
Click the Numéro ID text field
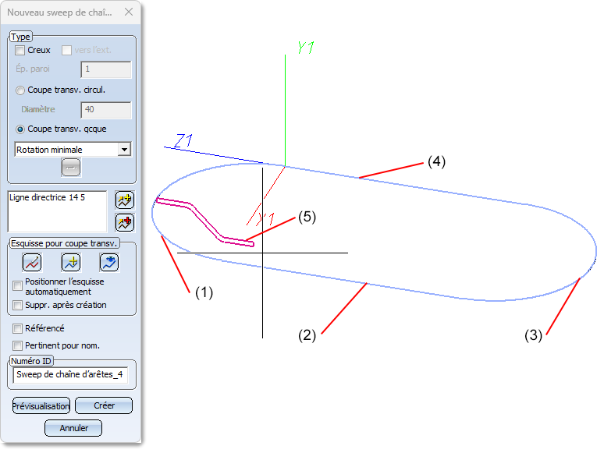click(x=70, y=375)
